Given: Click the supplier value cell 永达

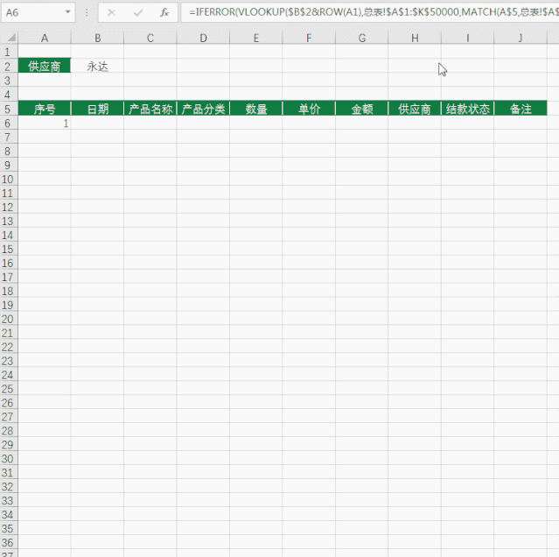Looking at the screenshot, I should (x=97, y=67).
